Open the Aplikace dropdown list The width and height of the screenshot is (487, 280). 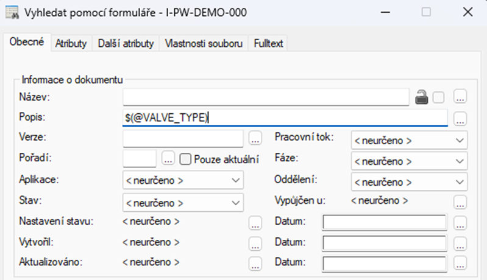click(x=183, y=181)
